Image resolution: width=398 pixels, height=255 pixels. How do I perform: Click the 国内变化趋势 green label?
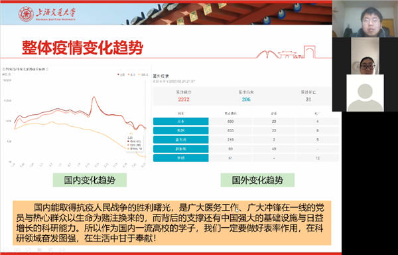(90, 180)
